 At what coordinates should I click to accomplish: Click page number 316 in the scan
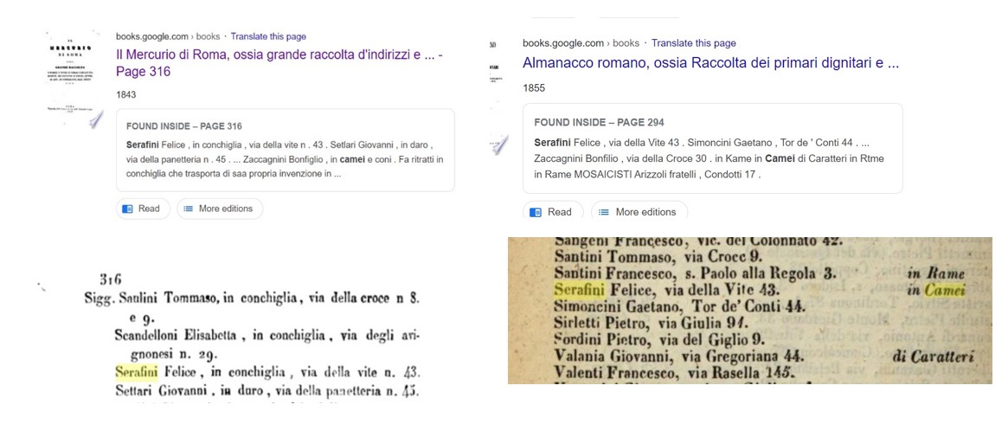pos(111,279)
